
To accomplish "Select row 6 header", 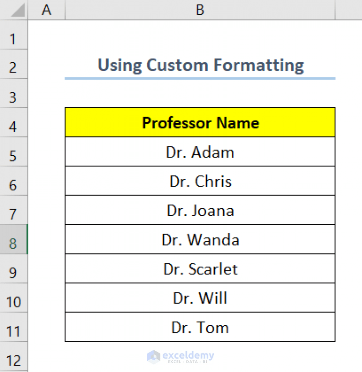I will click(14, 181).
